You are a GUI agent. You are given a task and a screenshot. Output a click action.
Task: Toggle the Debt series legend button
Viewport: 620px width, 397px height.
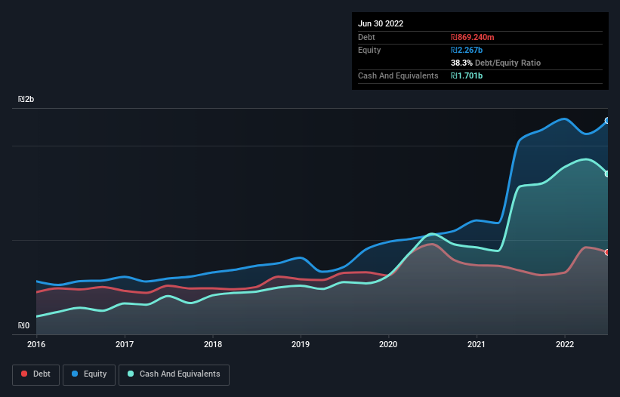[x=36, y=374]
